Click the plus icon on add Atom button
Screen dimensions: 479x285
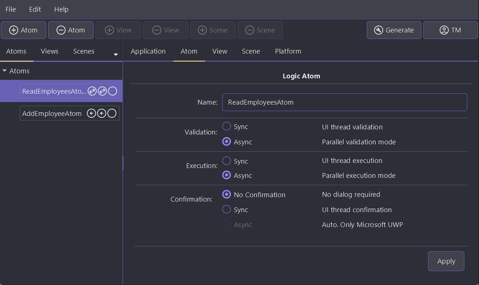tap(13, 30)
